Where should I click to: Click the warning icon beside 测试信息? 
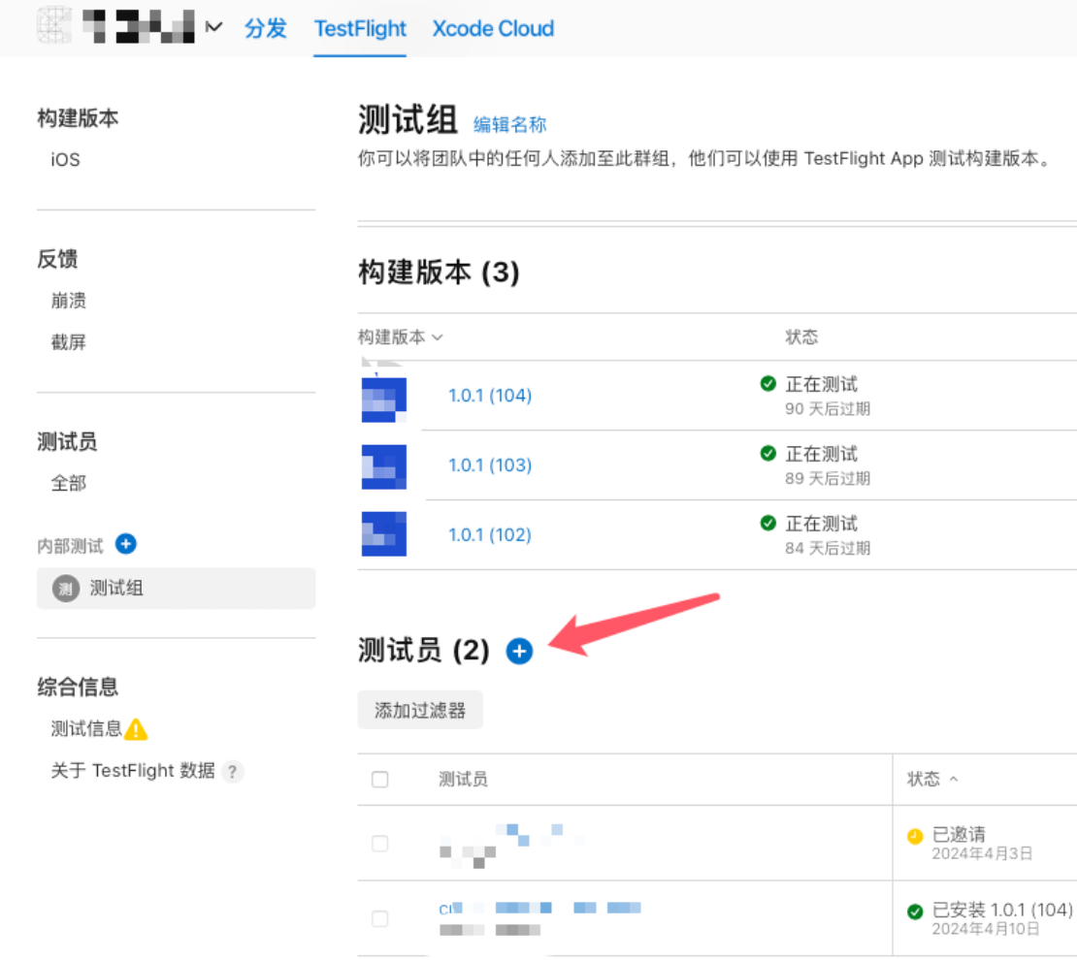tap(136, 729)
